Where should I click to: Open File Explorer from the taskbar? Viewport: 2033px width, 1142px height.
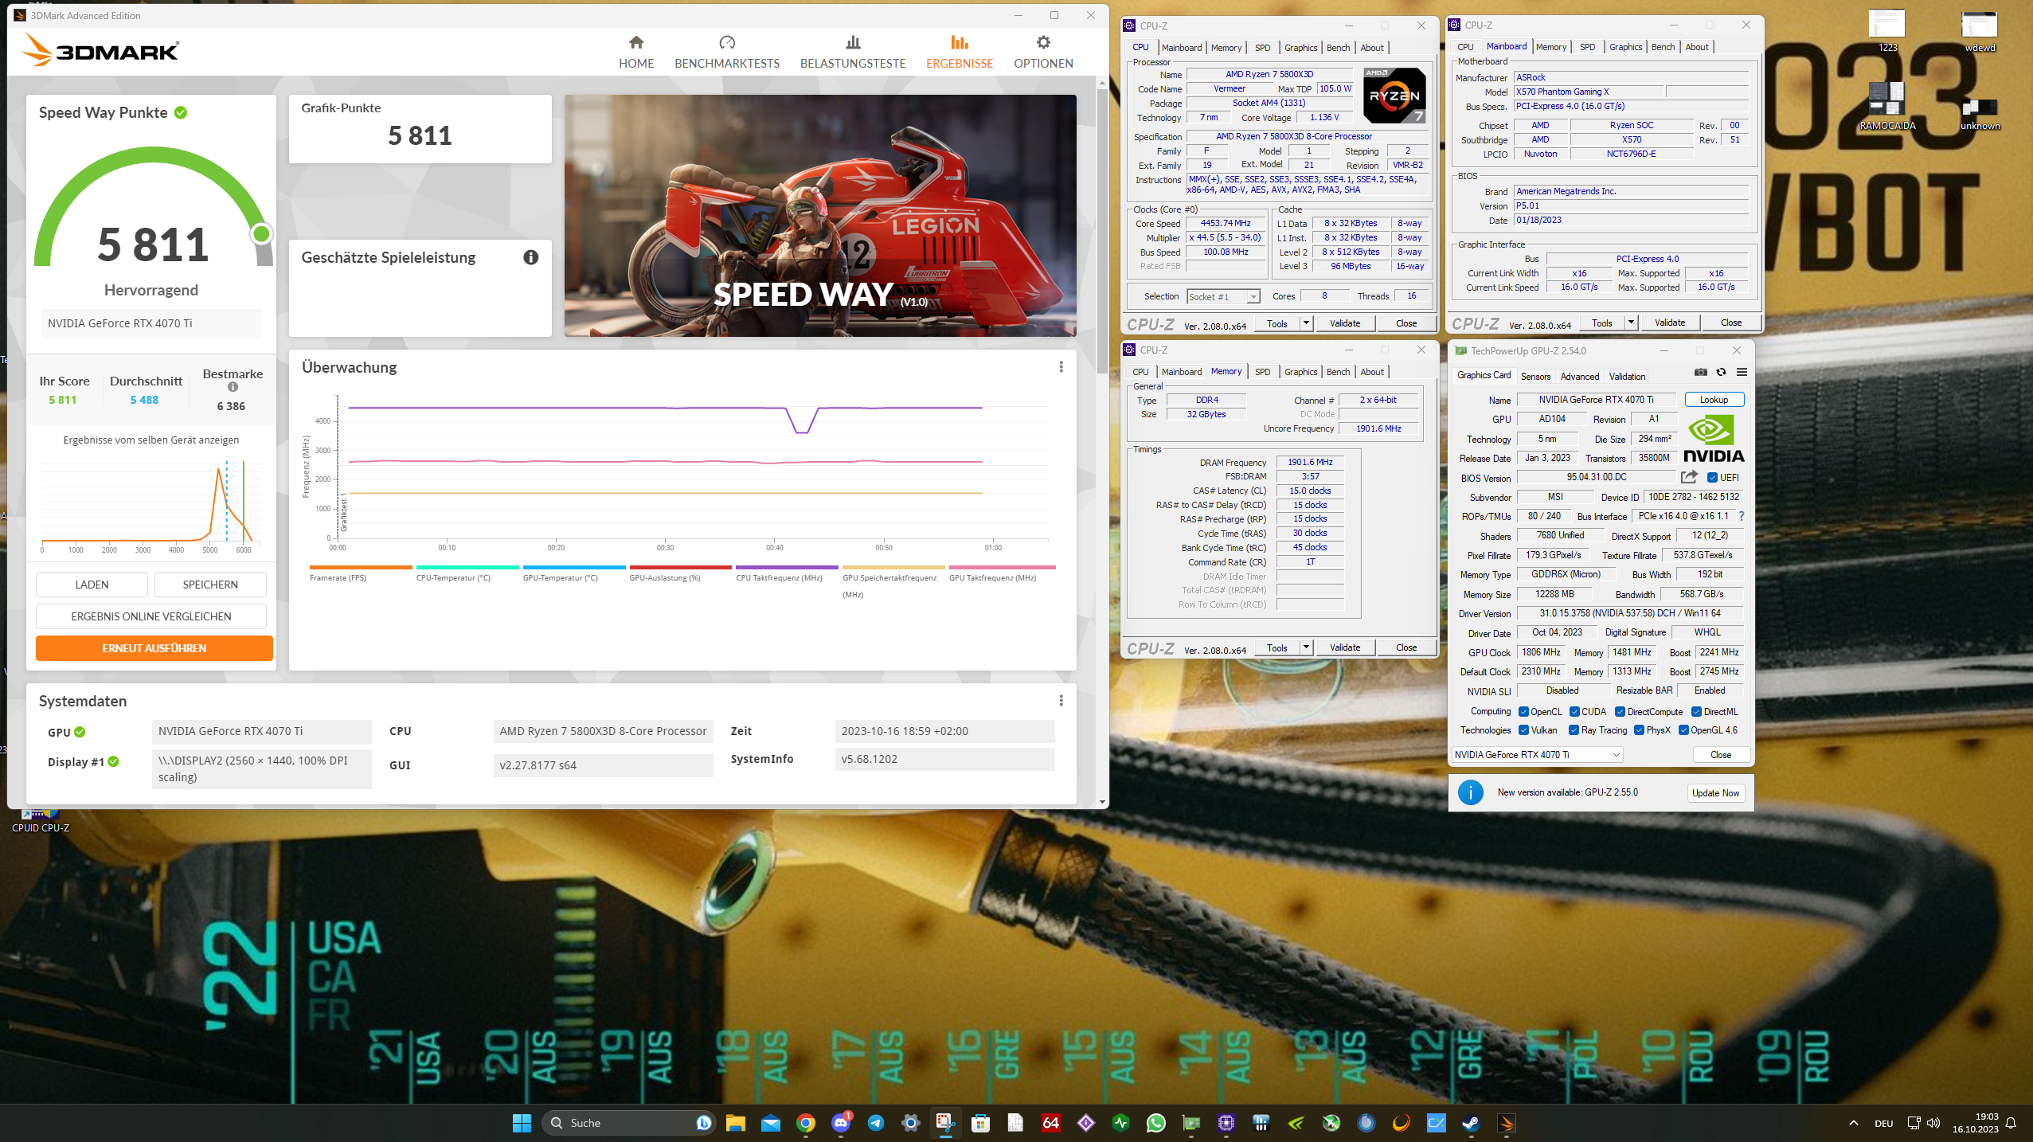735,1123
